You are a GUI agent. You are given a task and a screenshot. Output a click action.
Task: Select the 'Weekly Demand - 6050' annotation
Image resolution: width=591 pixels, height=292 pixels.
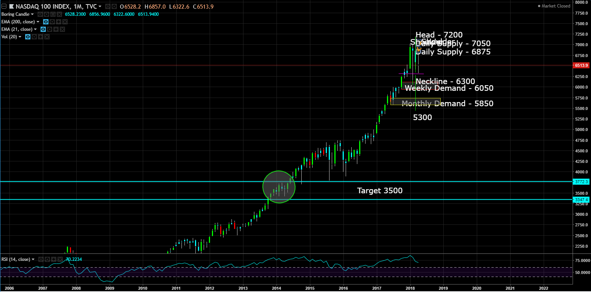coord(449,88)
